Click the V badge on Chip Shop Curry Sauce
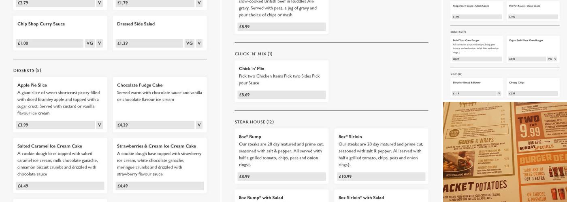Screen dimensions: 567x202 (99, 43)
